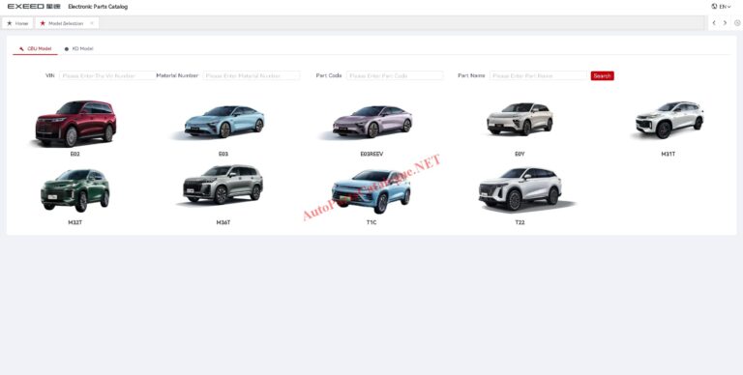This screenshot has height=375, width=743.
Task: Focus the Material Number input field
Action: [252, 75]
